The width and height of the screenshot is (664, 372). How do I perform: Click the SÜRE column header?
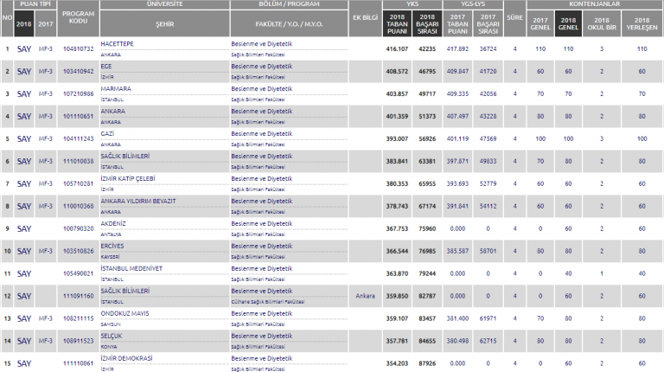click(x=514, y=16)
